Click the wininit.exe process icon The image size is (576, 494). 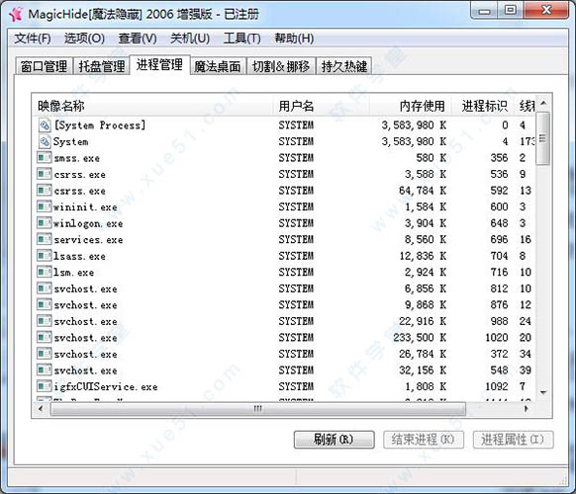tap(45, 206)
